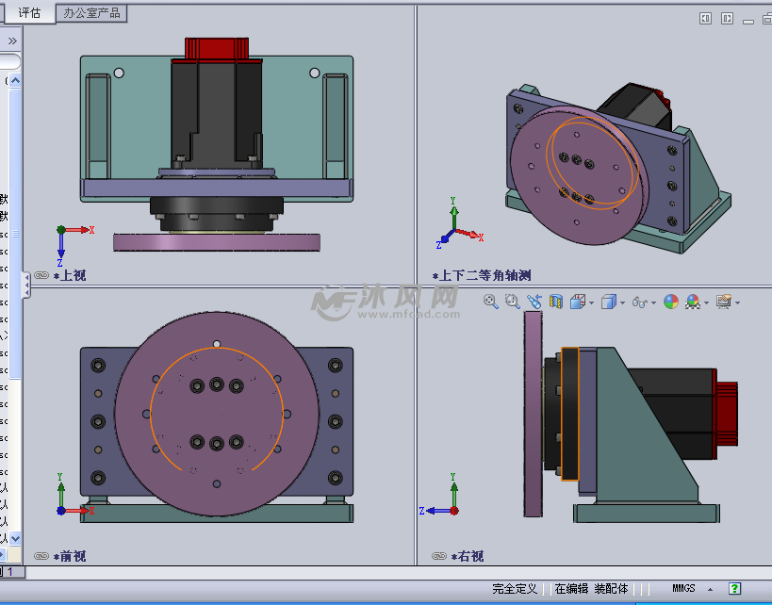Click the link icon beside 前视 label
The height and width of the screenshot is (605, 772).
pyautogui.click(x=41, y=556)
